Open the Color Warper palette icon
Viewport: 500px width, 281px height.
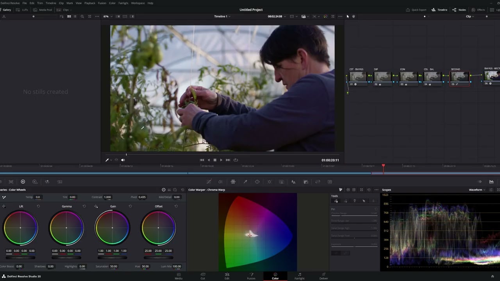pyautogui.click(x=233, y=181)
